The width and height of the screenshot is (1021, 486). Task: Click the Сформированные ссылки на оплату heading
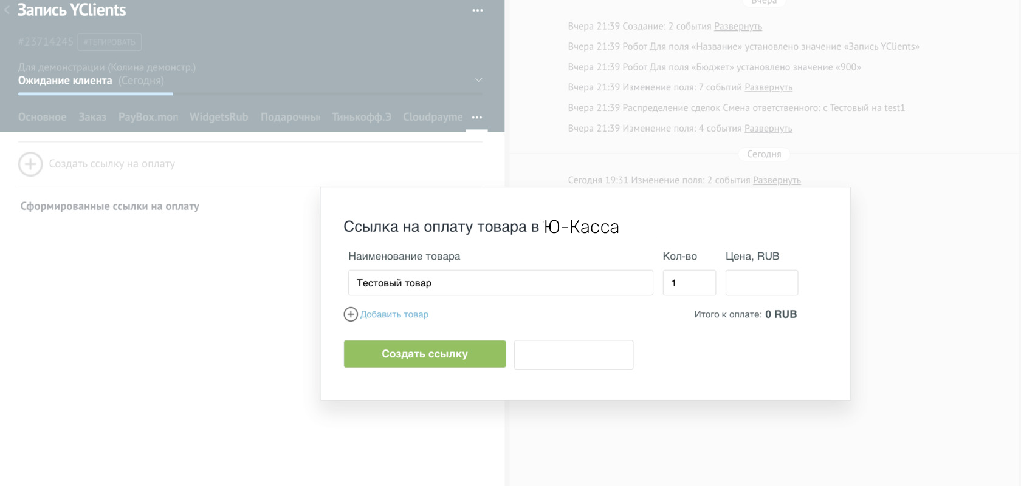click(110, 206)
